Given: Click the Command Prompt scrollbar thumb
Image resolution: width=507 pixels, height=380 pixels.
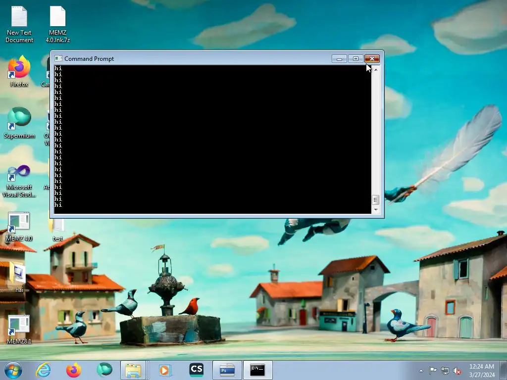Looking at the screenshot, I should 375,200.
